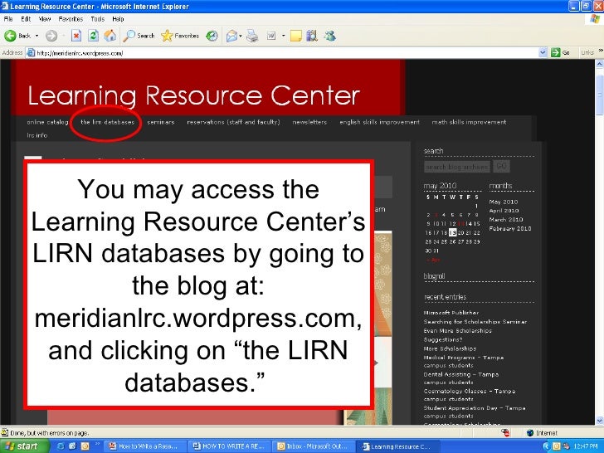Open the online catalog nav link
Image resolution: width=604 pixels, height=453 pixels.
coord(47,122)
